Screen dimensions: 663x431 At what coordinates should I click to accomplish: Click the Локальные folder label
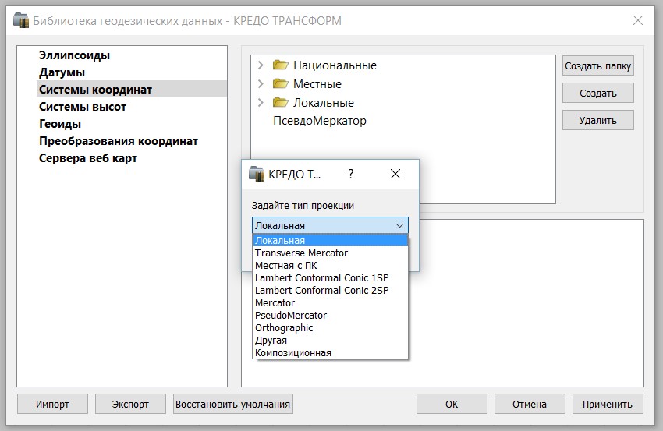coord(324,103)
